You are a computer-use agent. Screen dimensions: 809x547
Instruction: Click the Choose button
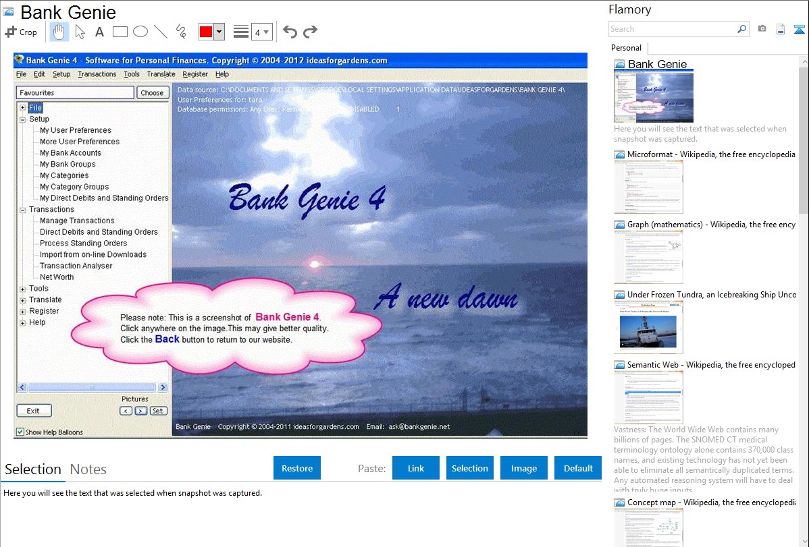(152, 93)
